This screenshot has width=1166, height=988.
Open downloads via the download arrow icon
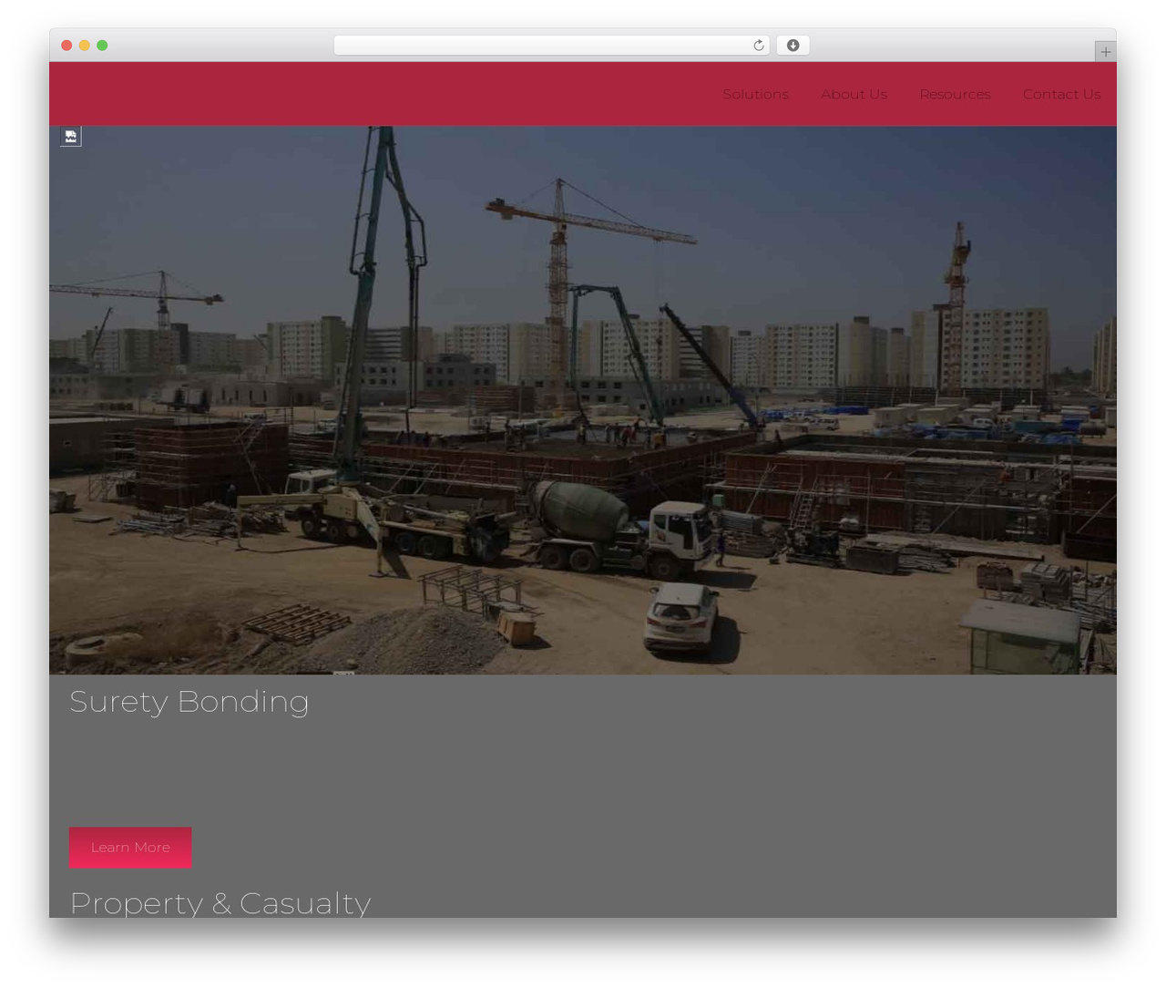pyautogui.click(x=793, y=46)
